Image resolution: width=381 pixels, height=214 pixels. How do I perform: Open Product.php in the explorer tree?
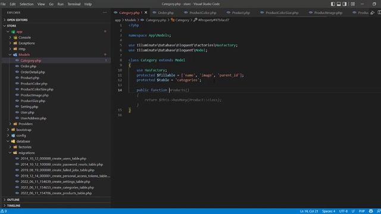pyautogui.click(x=55, y=78)
